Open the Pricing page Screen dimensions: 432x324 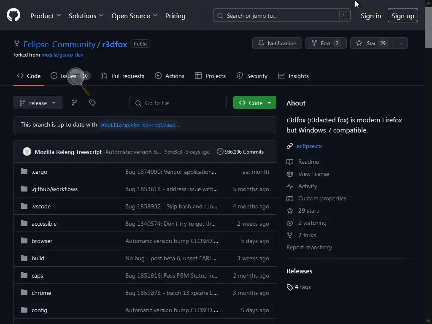pyautogui.click(x=175, y=16)
